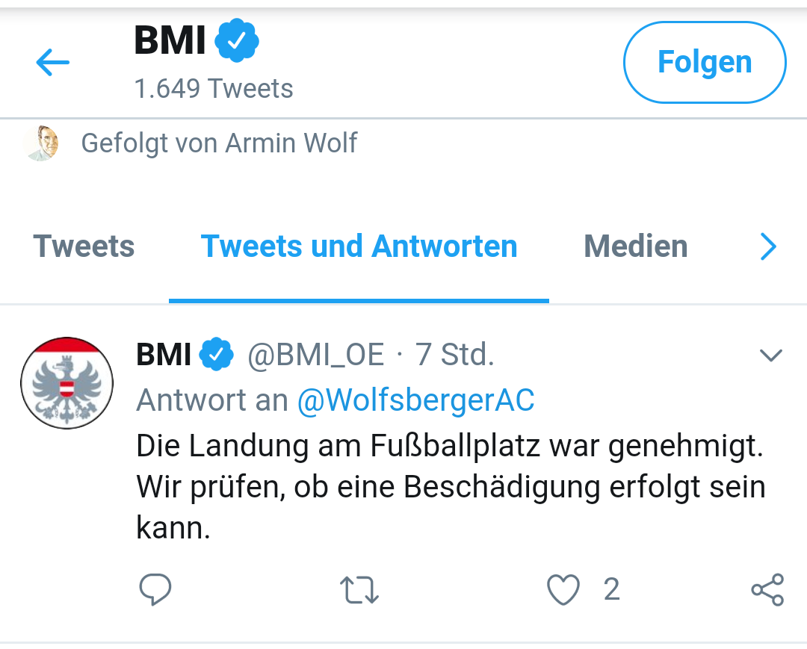Click the tweet's verified checkmark badge
Screen dimensions: 807x649
click(x=216, y=354)
